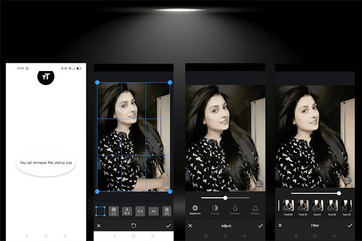Viewport: 362px width, 241px height.
Task: Select the Brightness adjustment
Action: pos(195,210)
